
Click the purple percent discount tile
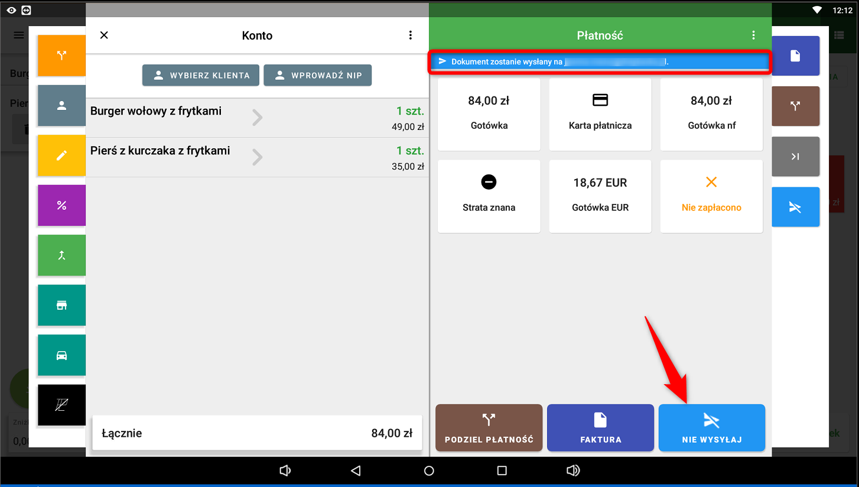(x=61, y=206)
